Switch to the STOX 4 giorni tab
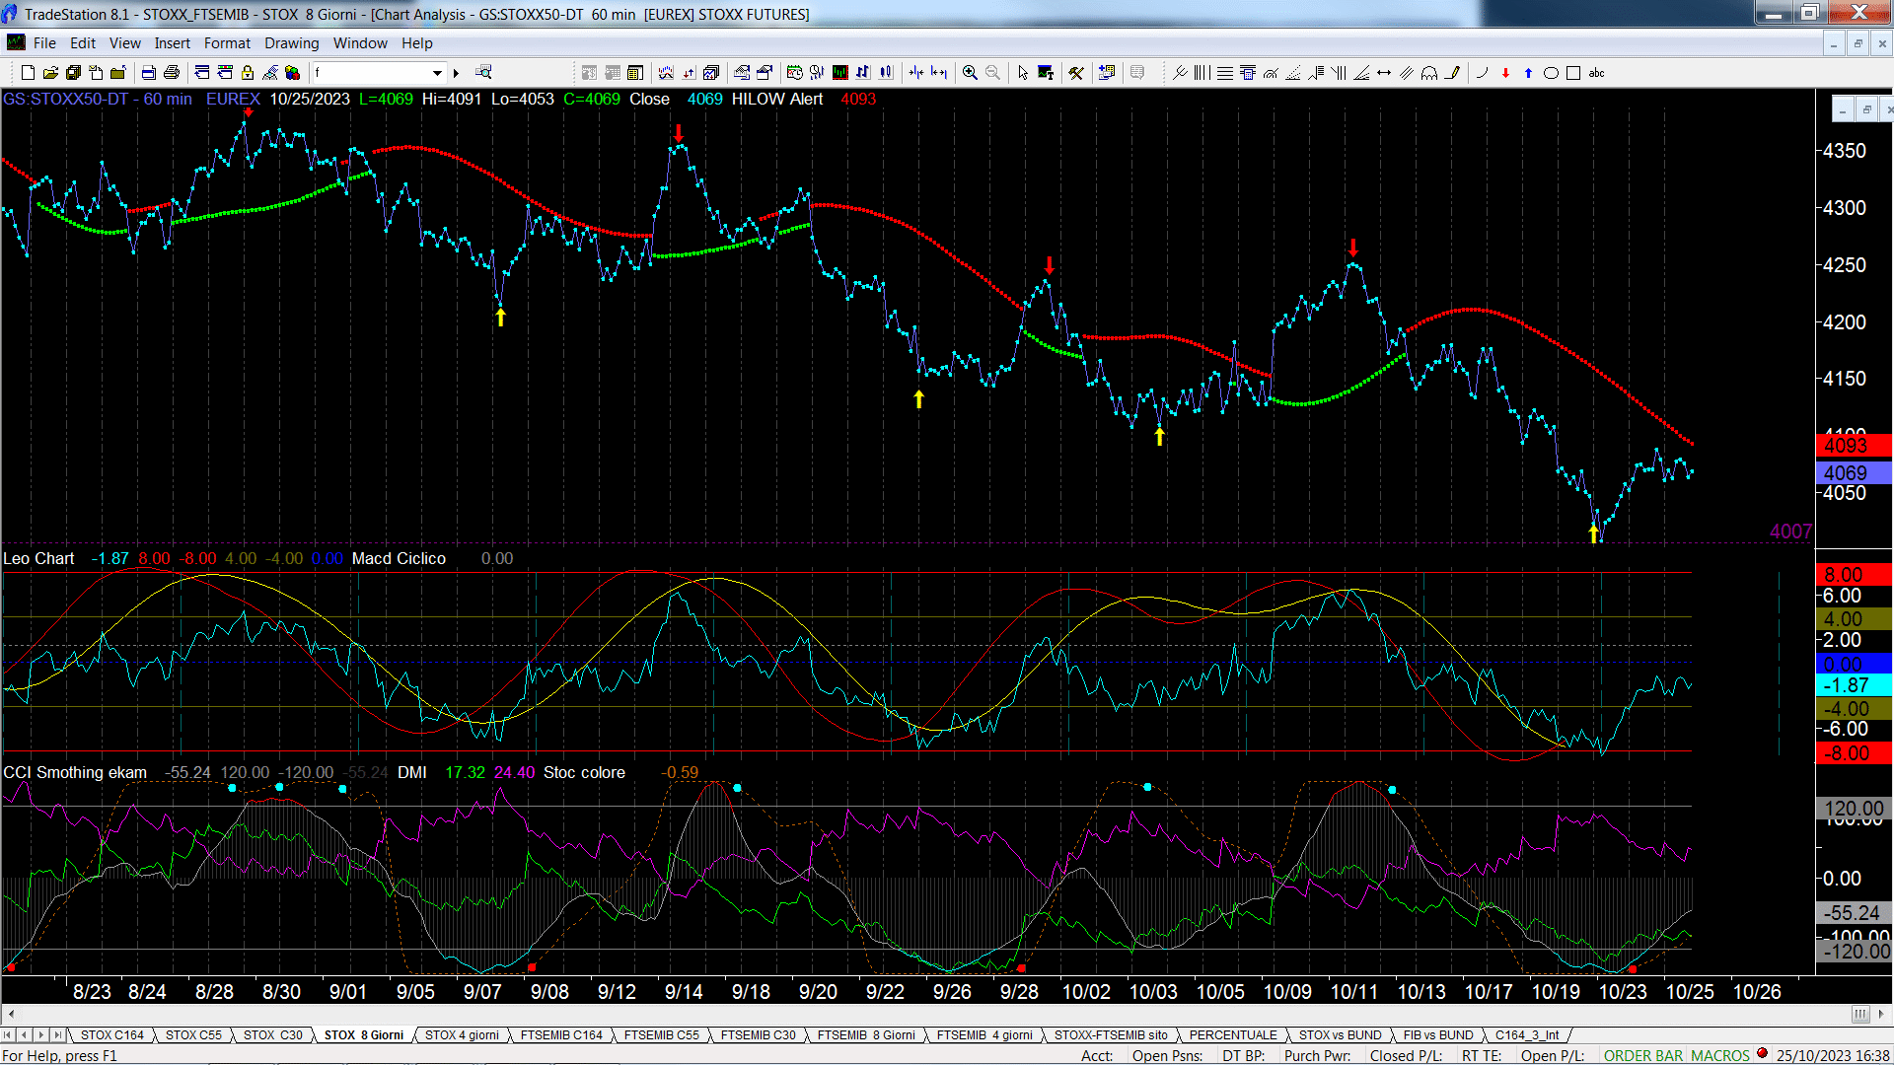The height and width of the screenshot is (1065, 1894). tap(462, 1034)
